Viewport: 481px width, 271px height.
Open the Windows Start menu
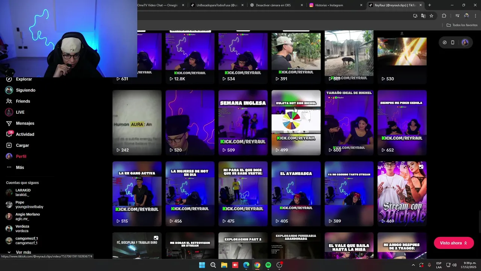202,265
